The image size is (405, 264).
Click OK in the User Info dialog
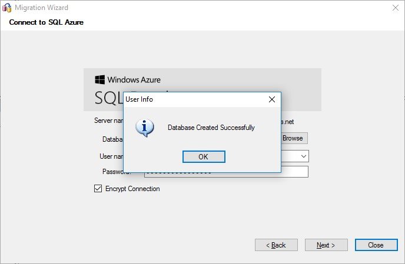pos(204,156)
